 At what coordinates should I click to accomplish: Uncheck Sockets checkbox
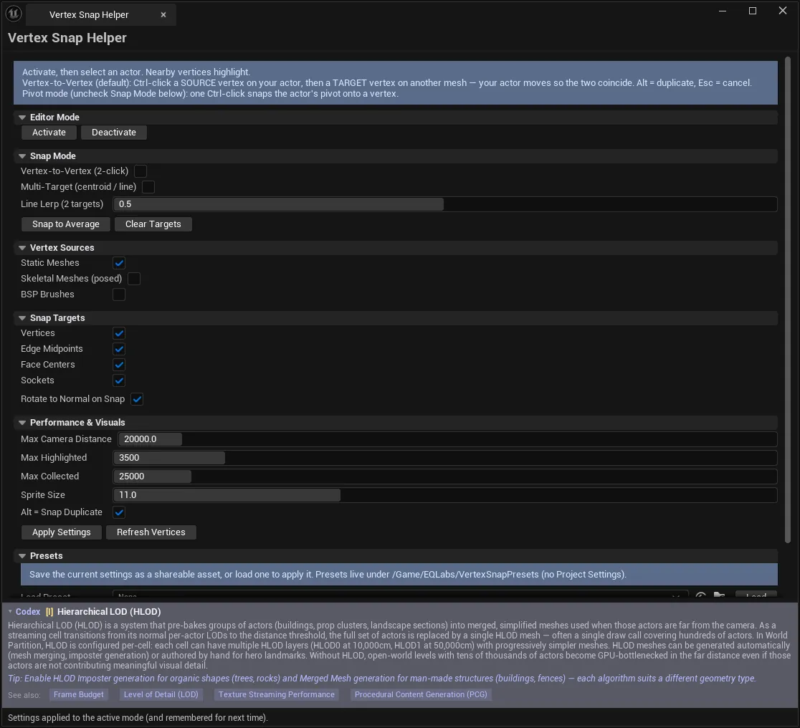(119, 381)
